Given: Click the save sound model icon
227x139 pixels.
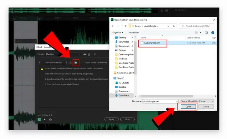Looking at the screenshot, I should click(71, 62).
